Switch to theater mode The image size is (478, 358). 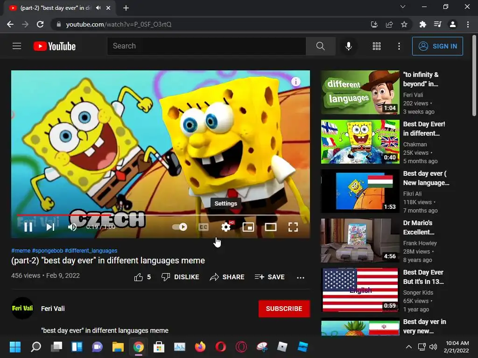[271, 227]
